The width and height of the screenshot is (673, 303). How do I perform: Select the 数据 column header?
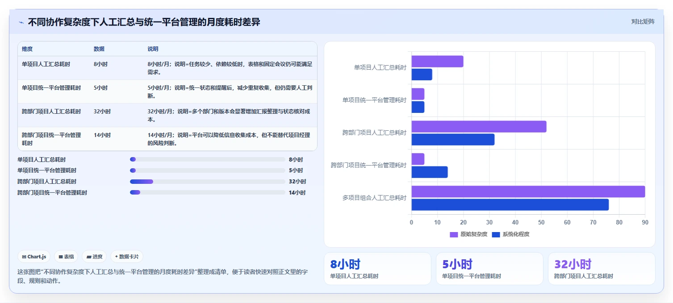99,49
